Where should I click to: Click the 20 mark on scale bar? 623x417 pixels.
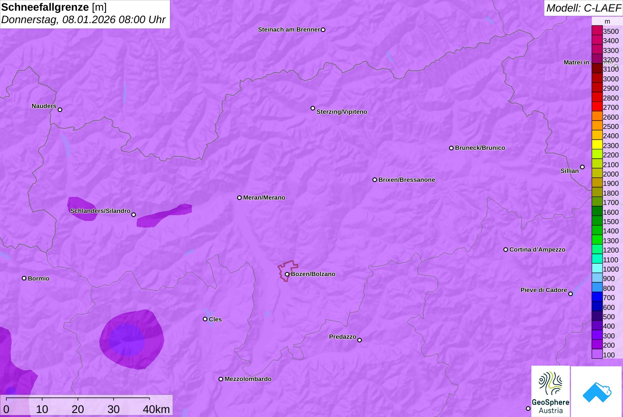(x=78, y=409)
